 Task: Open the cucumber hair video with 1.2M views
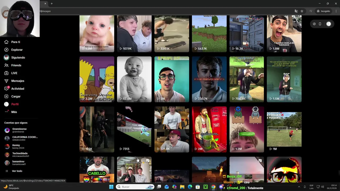[x=247, y=129]
